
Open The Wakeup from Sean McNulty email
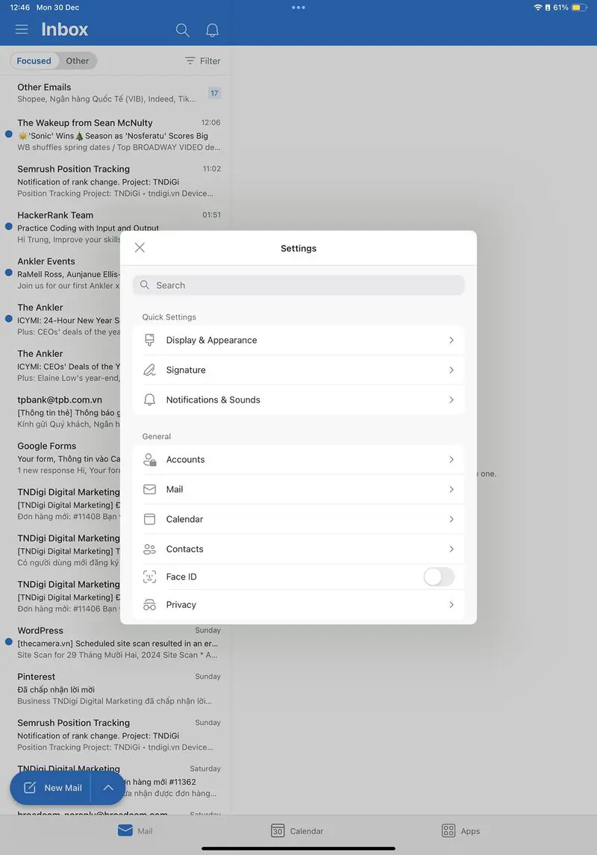[x=115, y=134]
